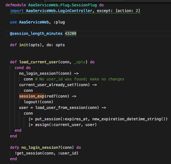Image resolution: width=171 pixels, height=164 pixels.
Task: Select current_user_already_set? function call
Action: pos(47,85)
